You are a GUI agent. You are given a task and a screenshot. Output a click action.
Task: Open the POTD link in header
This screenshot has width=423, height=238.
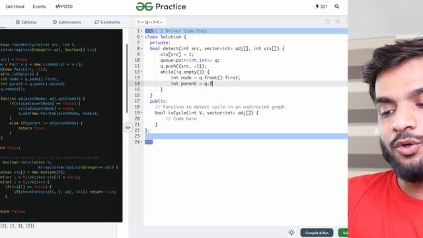[x=64, y=7]
